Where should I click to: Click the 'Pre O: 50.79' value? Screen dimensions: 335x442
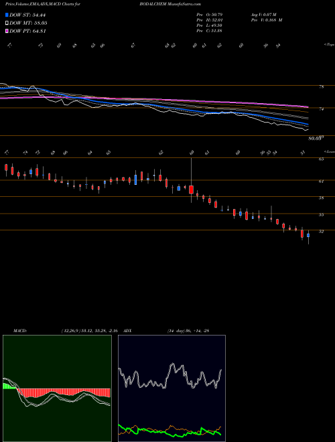[209, 15]
